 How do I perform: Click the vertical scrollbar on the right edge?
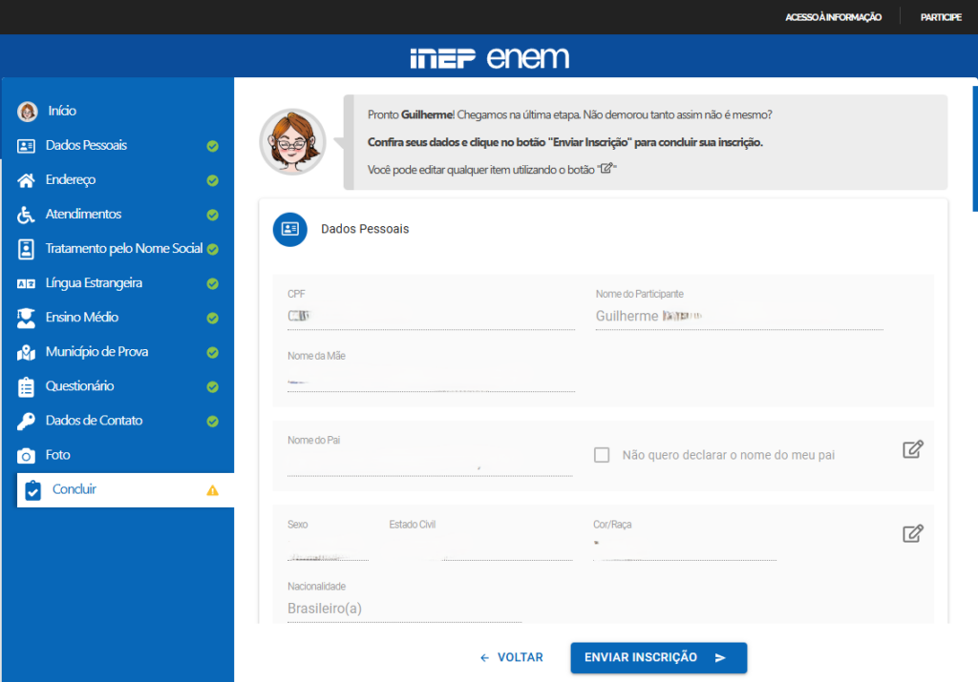point(975,150)
